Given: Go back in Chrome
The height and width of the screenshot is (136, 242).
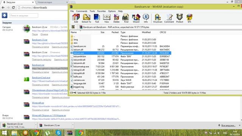Looking at the screenshot, I should coord(3,8).
